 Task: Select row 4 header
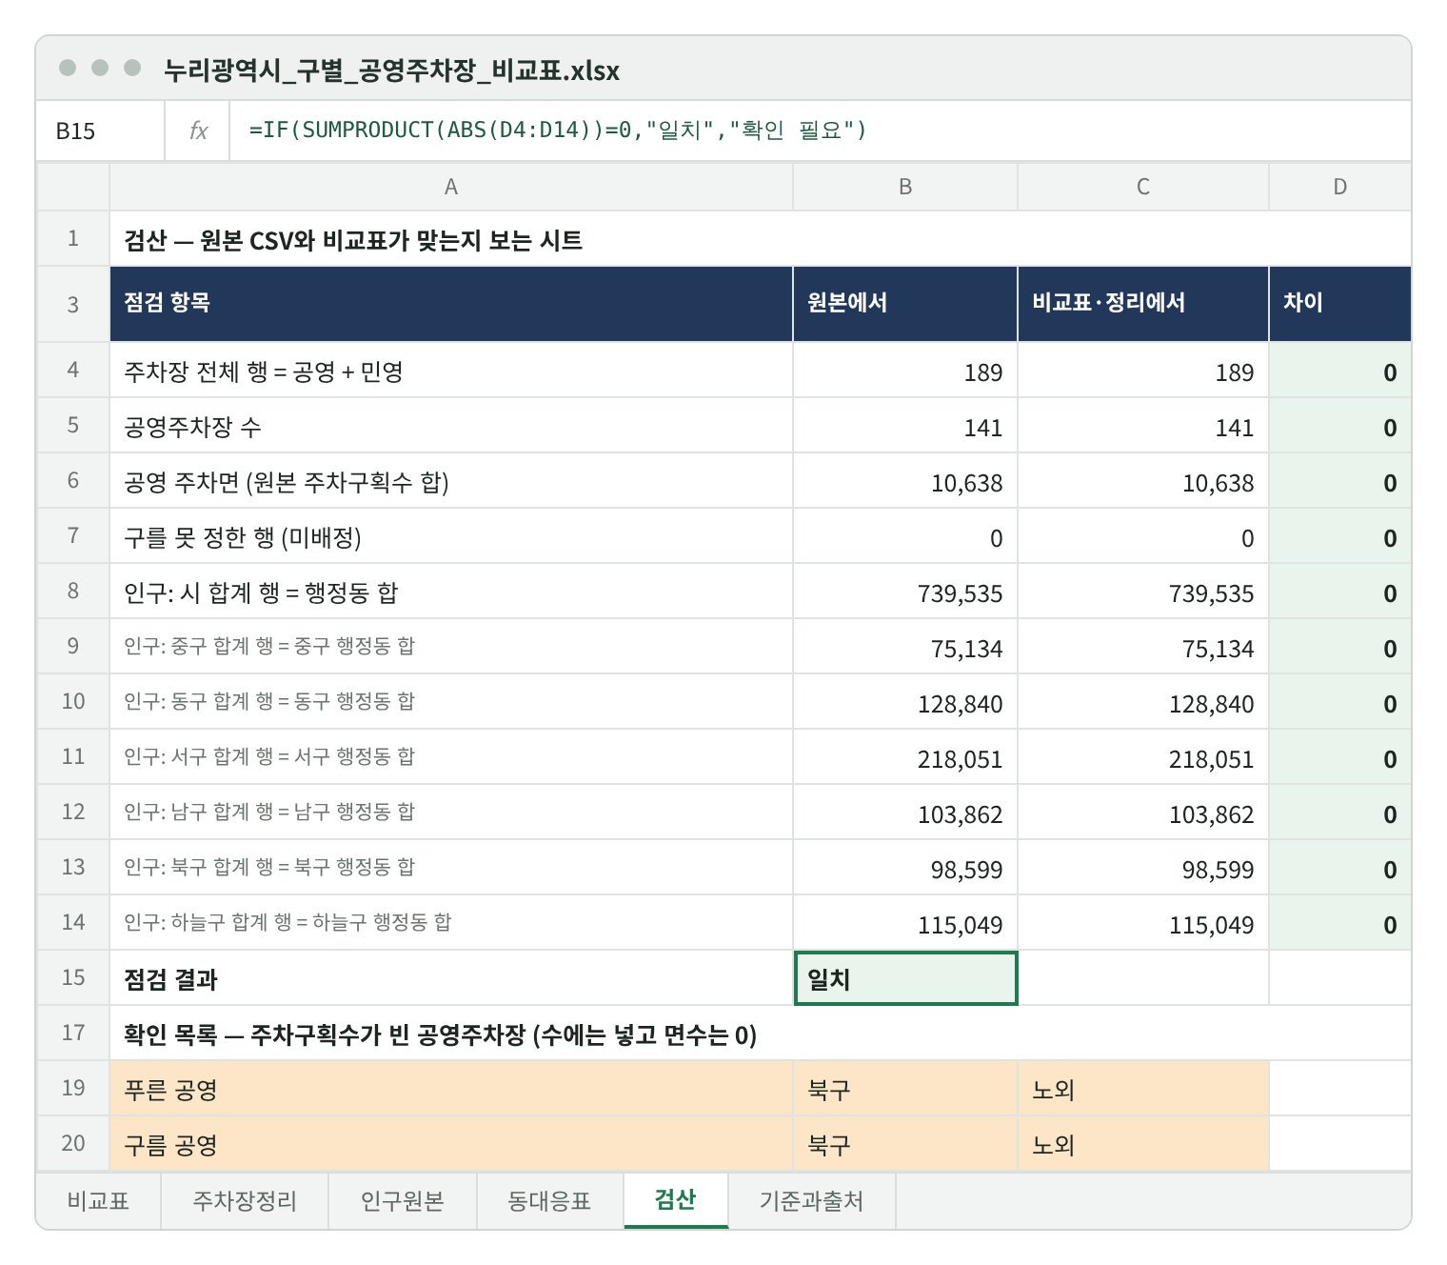pyautogui.click(x=73, y=370)
